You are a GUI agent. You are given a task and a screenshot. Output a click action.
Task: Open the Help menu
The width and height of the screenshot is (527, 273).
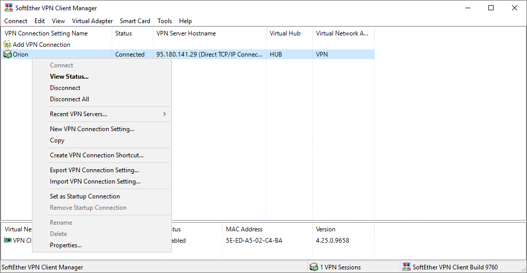(185, 21)
